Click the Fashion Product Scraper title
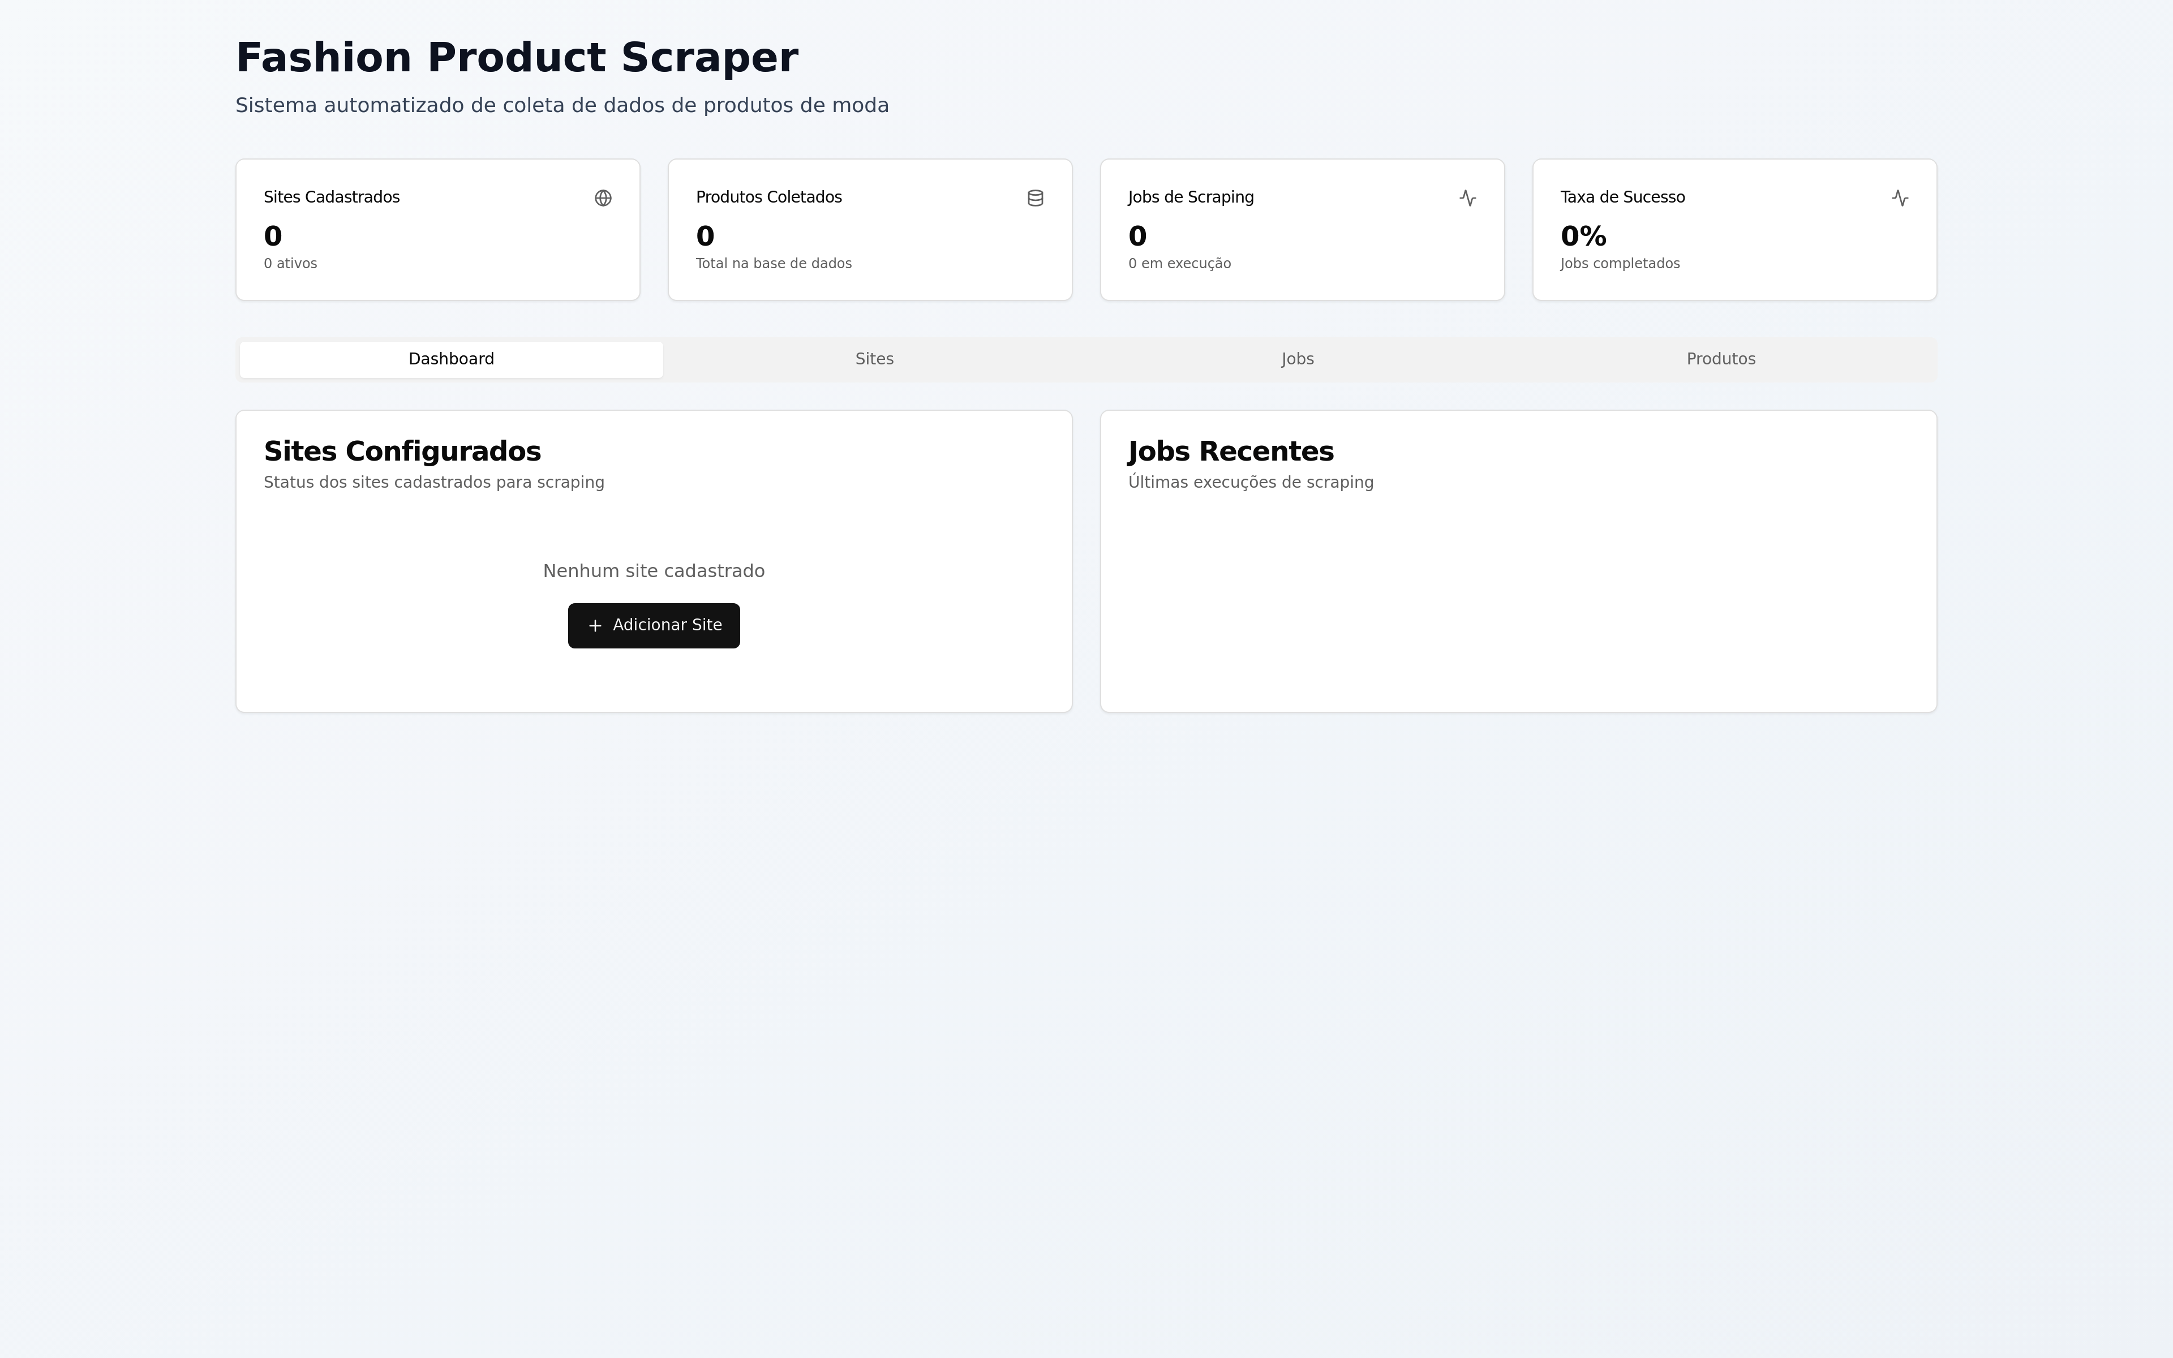The width and height of the screenshot is (2173, 1358). pos(516,58)
